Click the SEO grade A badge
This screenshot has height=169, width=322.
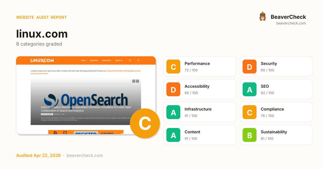250,89
